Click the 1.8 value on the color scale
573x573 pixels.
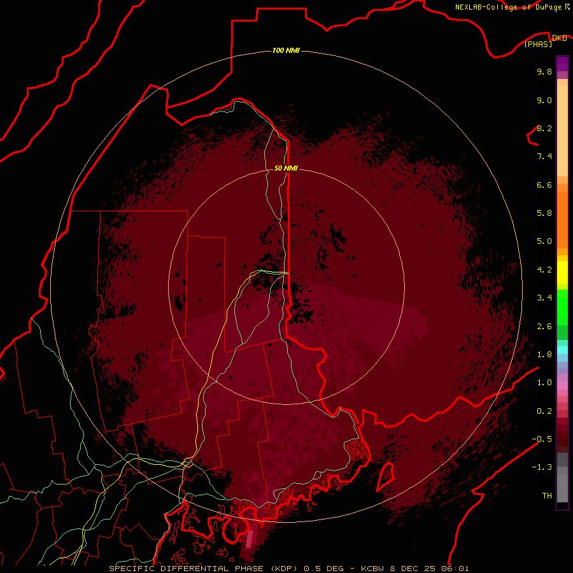point(544,355)
